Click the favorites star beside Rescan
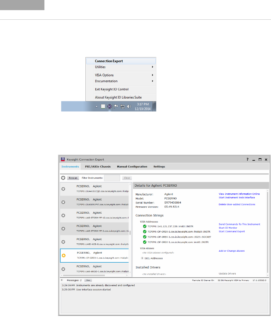This screenshot has height=324, width=271. tap(63, 178)
